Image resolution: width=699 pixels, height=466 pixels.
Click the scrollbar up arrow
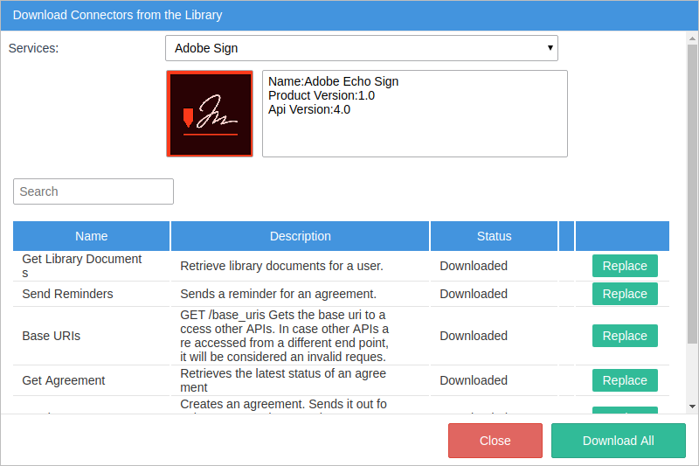tap(692, 38)
